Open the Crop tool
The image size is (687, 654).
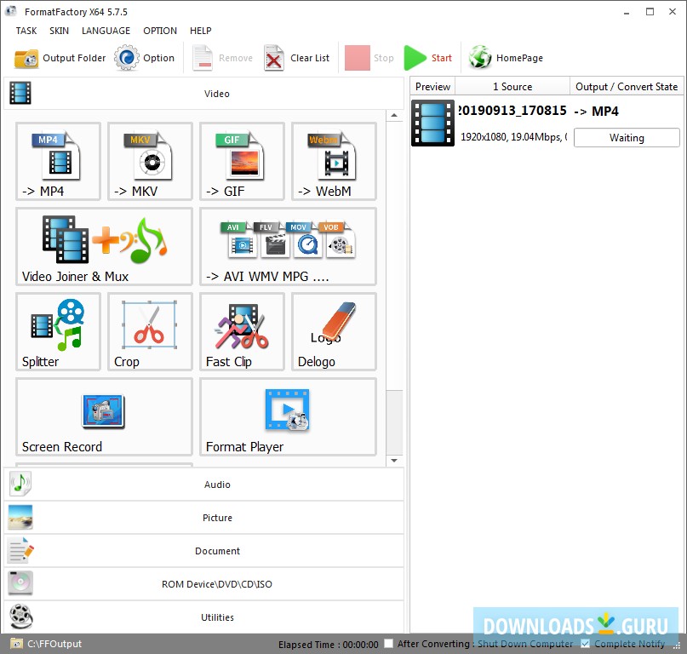(x=149, y=332)
